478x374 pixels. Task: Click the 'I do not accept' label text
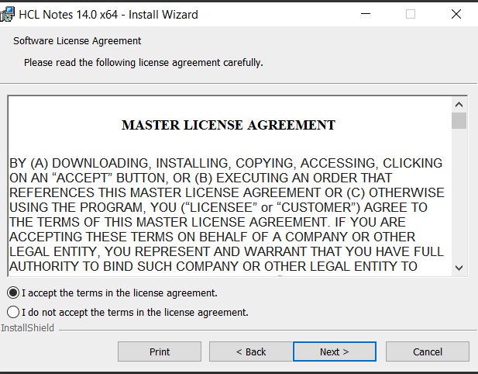click(135, 313)
